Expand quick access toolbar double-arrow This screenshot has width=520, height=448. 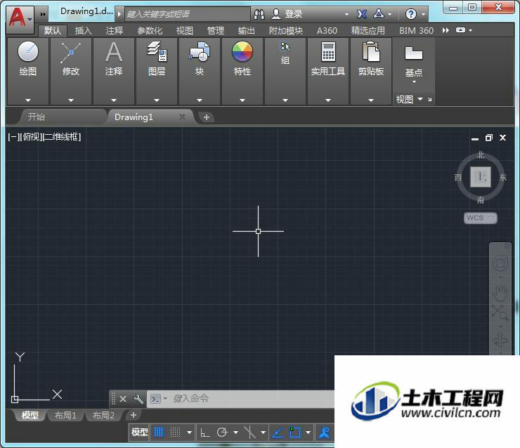tap(43, 14)
